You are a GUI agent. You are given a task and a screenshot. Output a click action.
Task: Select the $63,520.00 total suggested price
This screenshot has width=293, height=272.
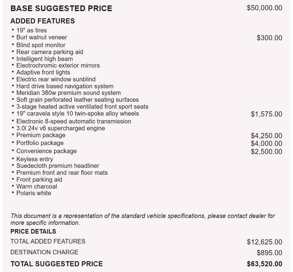tap(264, 264)
